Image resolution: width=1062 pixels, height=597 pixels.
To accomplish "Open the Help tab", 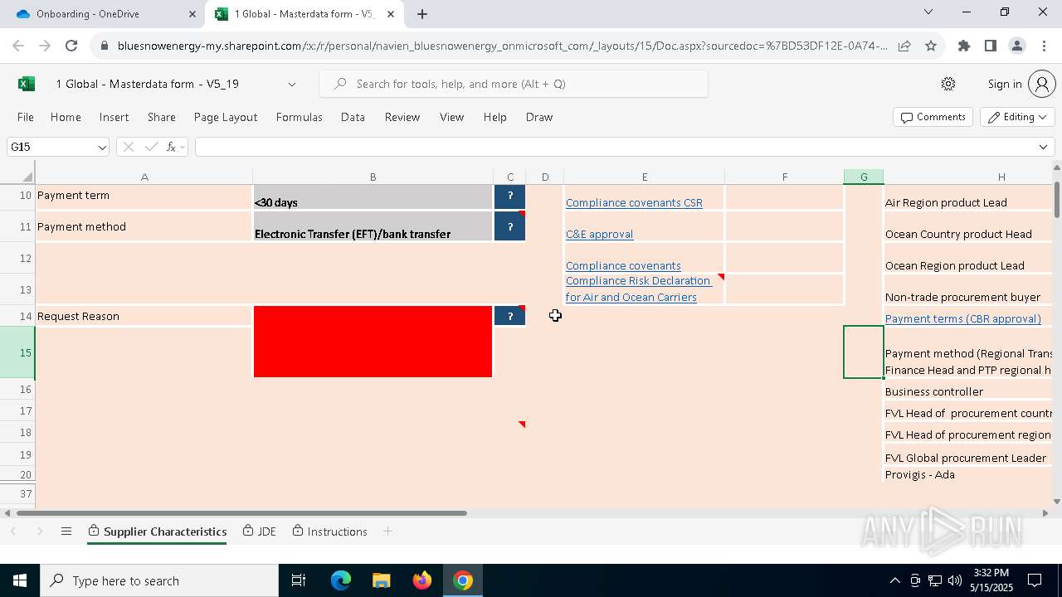I will [494, 117].
